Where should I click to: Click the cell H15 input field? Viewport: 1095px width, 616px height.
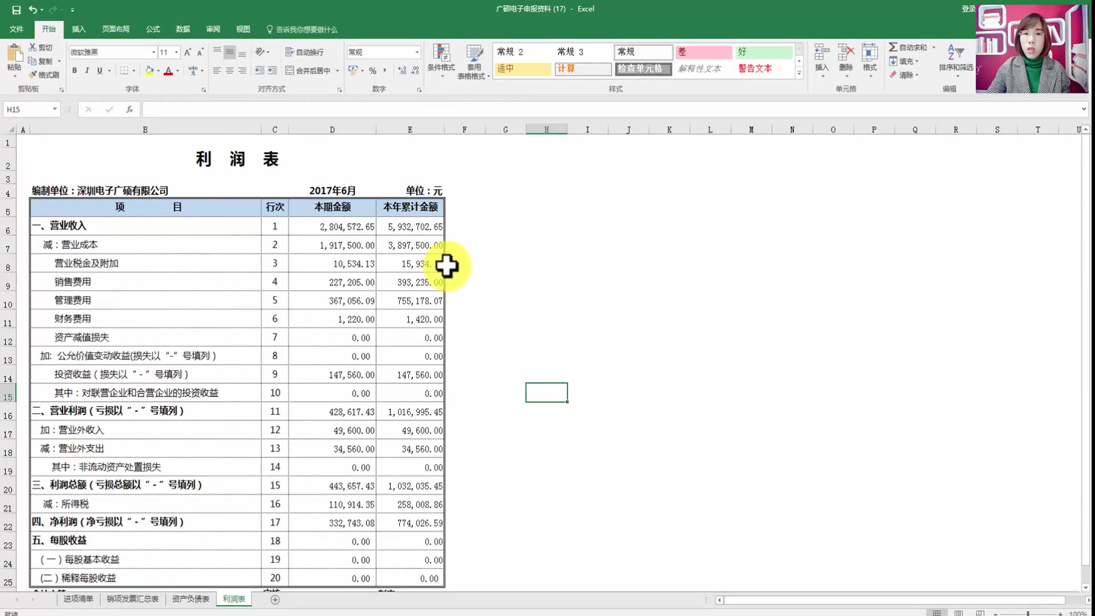click(547, 392)
